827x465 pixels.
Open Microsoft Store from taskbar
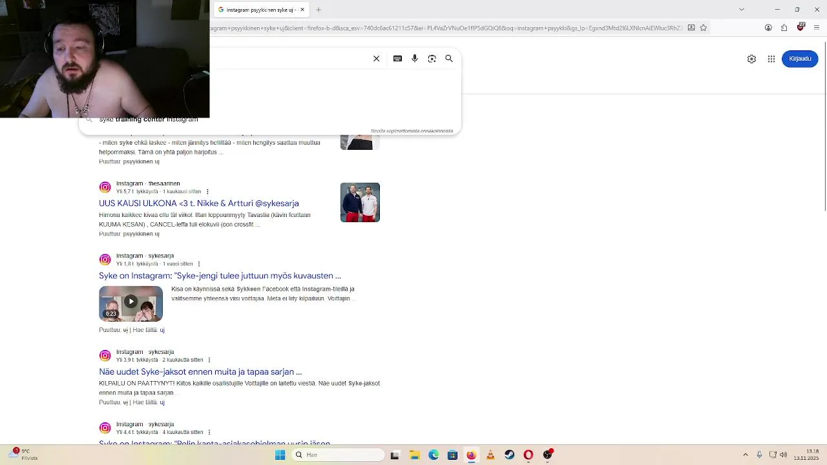coord(452,455)
